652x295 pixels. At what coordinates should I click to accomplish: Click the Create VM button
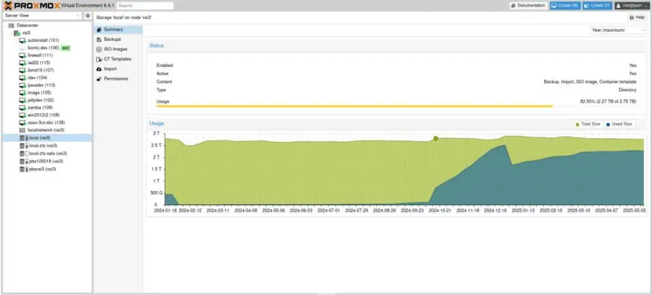click(565, 6)
